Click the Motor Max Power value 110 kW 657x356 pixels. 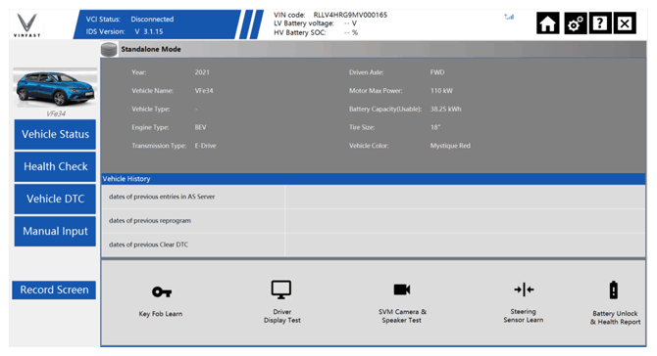click(x=441, y=91)
